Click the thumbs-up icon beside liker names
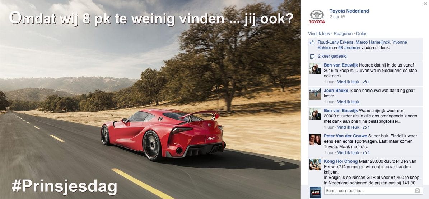The image size is (429, 199). (312, 43)
